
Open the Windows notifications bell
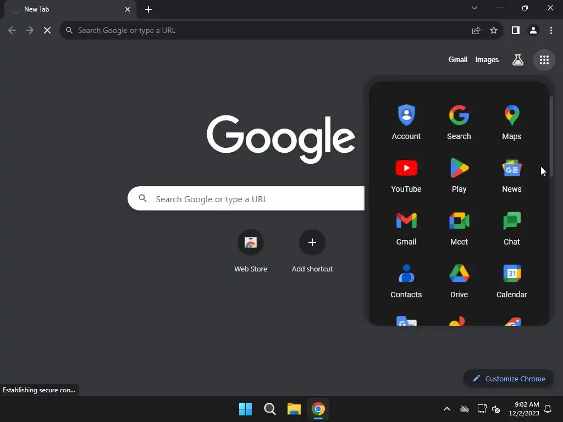pyautogui.click(x=548, y=409)
